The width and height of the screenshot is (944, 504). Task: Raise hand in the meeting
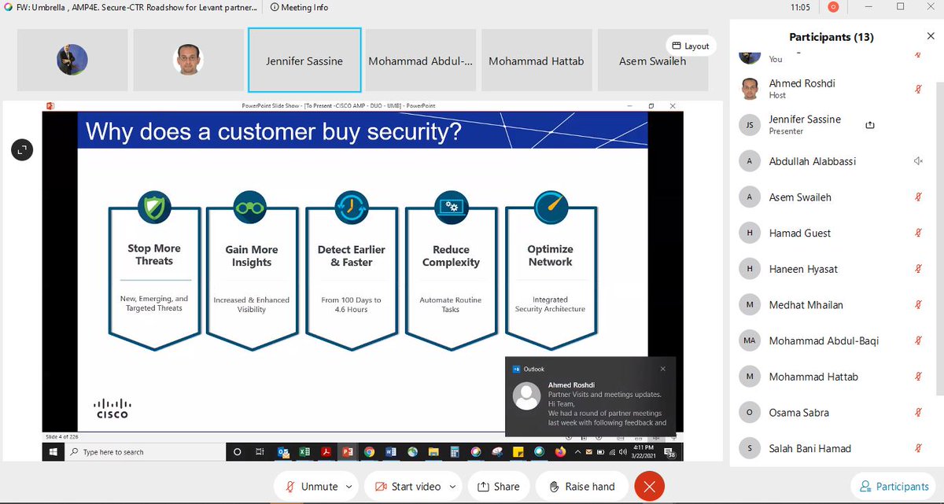(x=581, y=487)
